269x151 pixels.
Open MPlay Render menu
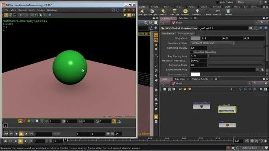[x=22, y=10]
